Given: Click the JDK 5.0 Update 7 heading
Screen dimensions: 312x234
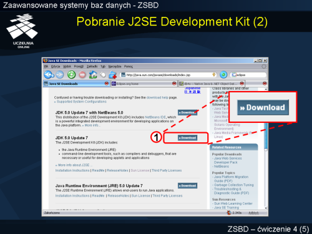Looking at the screenshot, I should tap(72, 138).
